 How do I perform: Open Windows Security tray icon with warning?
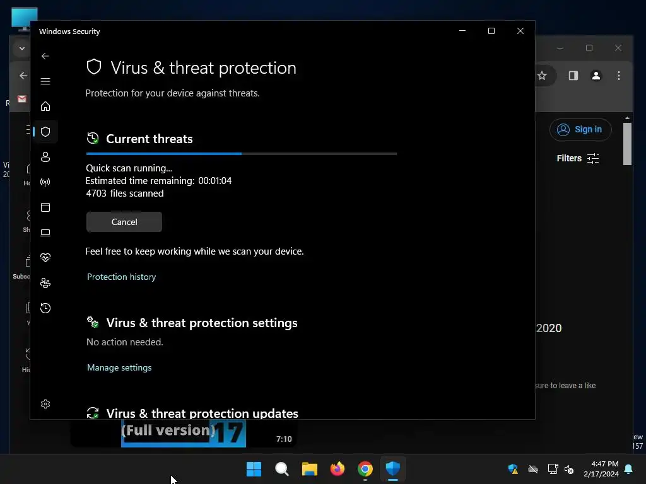pyautogui.click(x=513, y=469)
